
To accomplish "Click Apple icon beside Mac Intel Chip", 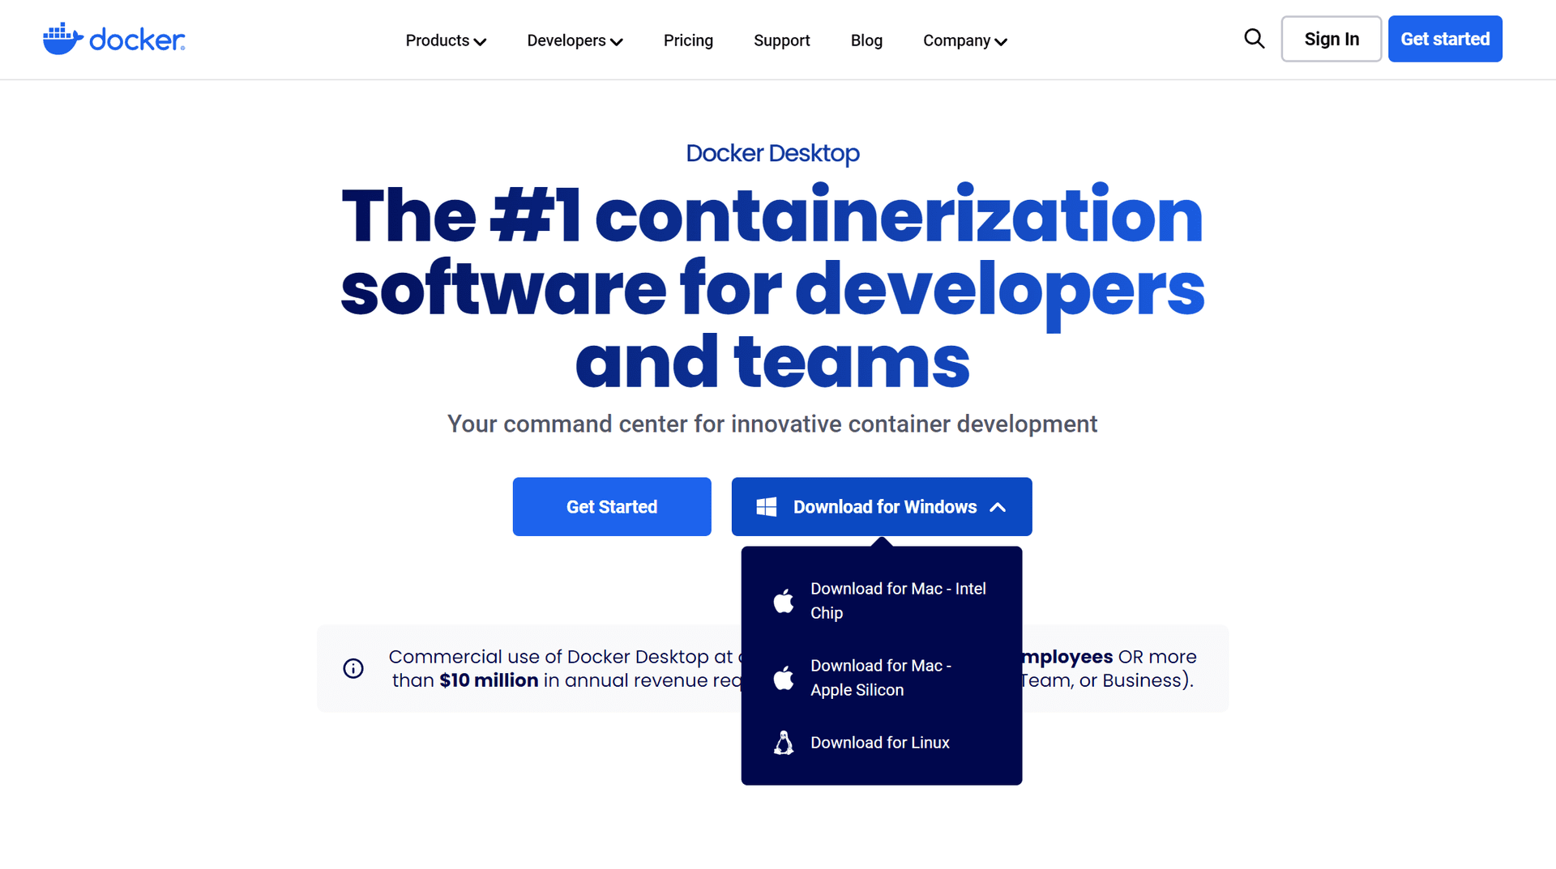I will [784, 601].
